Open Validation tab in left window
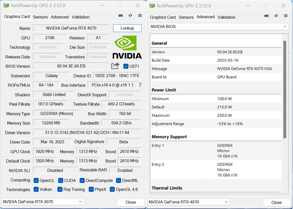Image resolution: width=293 pixels, height=209 pixels. (81, 17)
